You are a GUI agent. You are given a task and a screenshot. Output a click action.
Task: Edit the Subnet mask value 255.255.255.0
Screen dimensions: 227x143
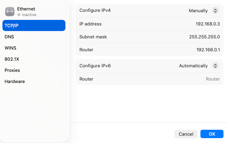[x=204, y=37]
